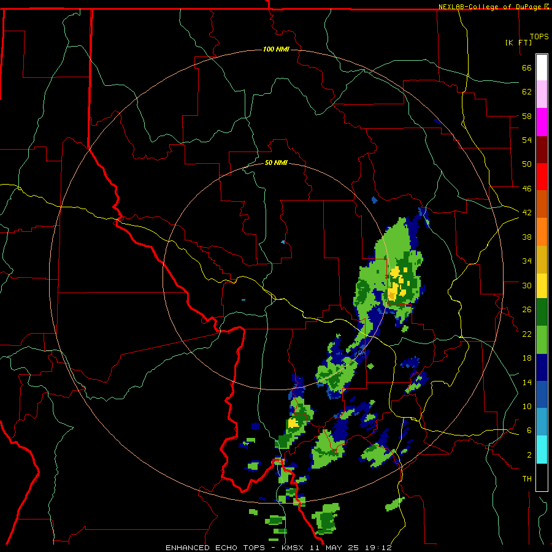552x552 pixels.
Task: Click the '14' legend value
Action: [527, 382]
